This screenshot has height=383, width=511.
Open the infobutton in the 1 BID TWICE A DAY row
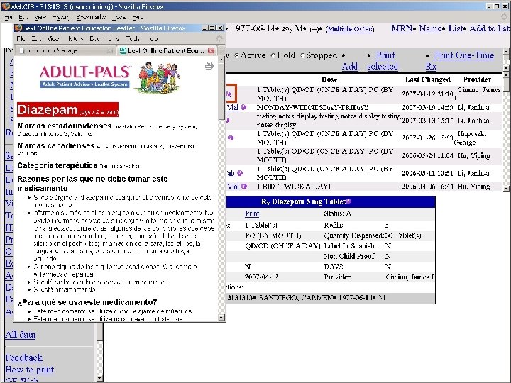tap(243, 187)
